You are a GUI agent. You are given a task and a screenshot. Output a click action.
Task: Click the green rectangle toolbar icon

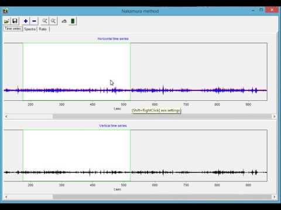(73, 21)
